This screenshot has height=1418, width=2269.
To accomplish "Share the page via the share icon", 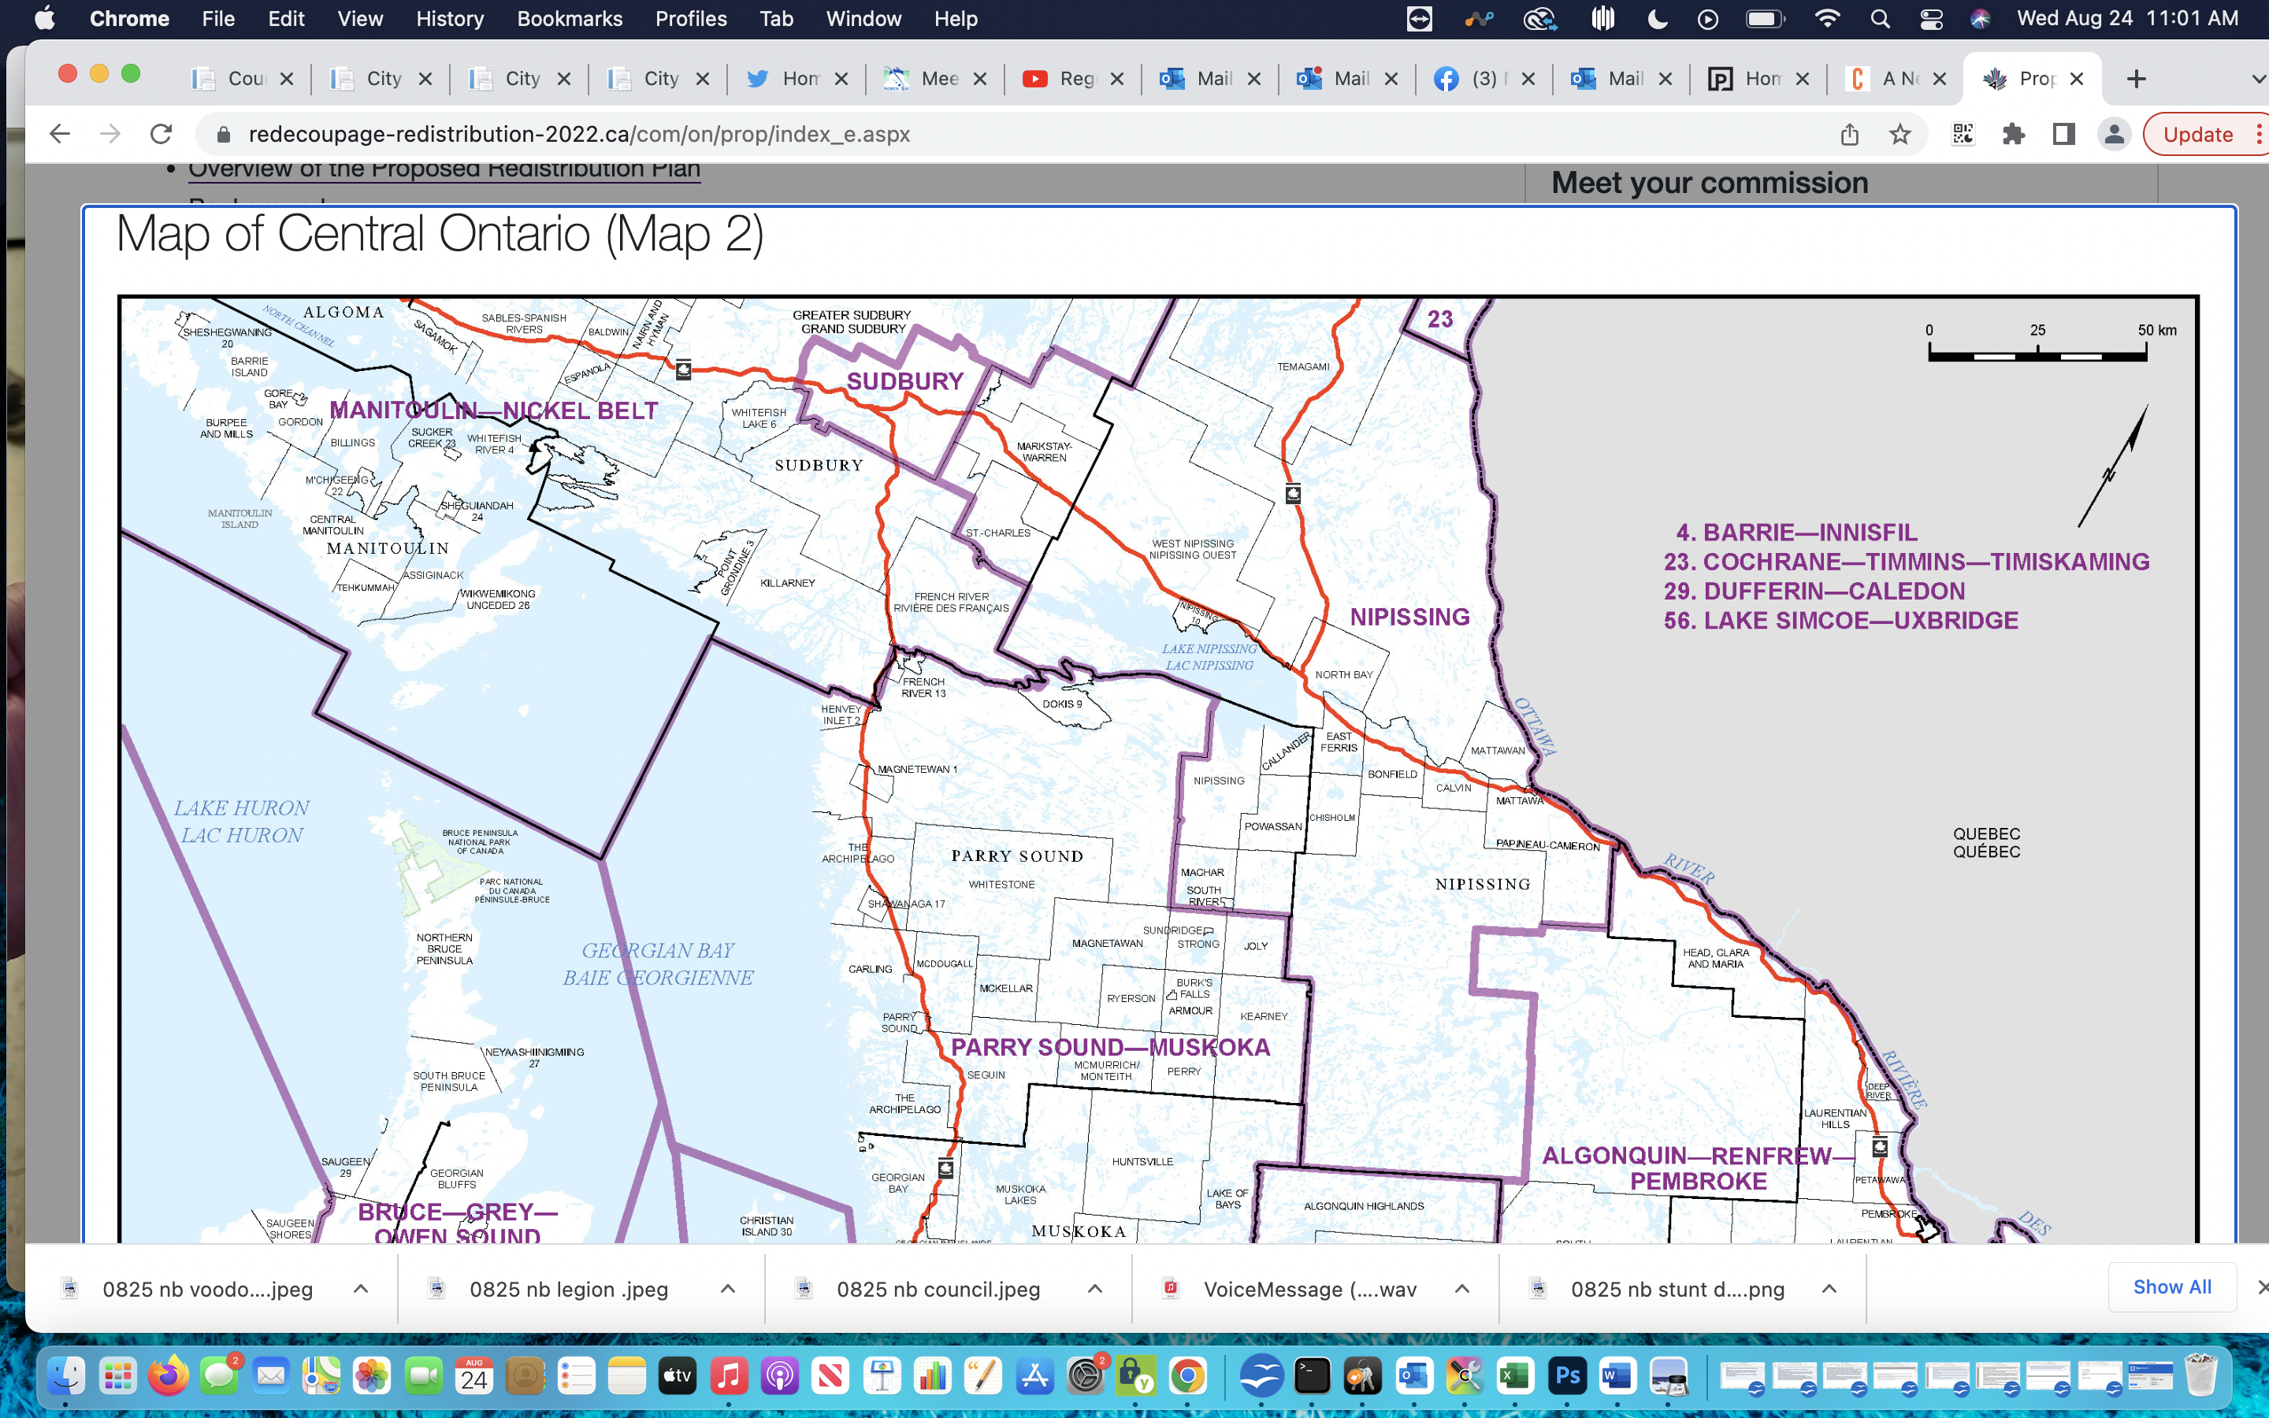I will click(1849, 133).
